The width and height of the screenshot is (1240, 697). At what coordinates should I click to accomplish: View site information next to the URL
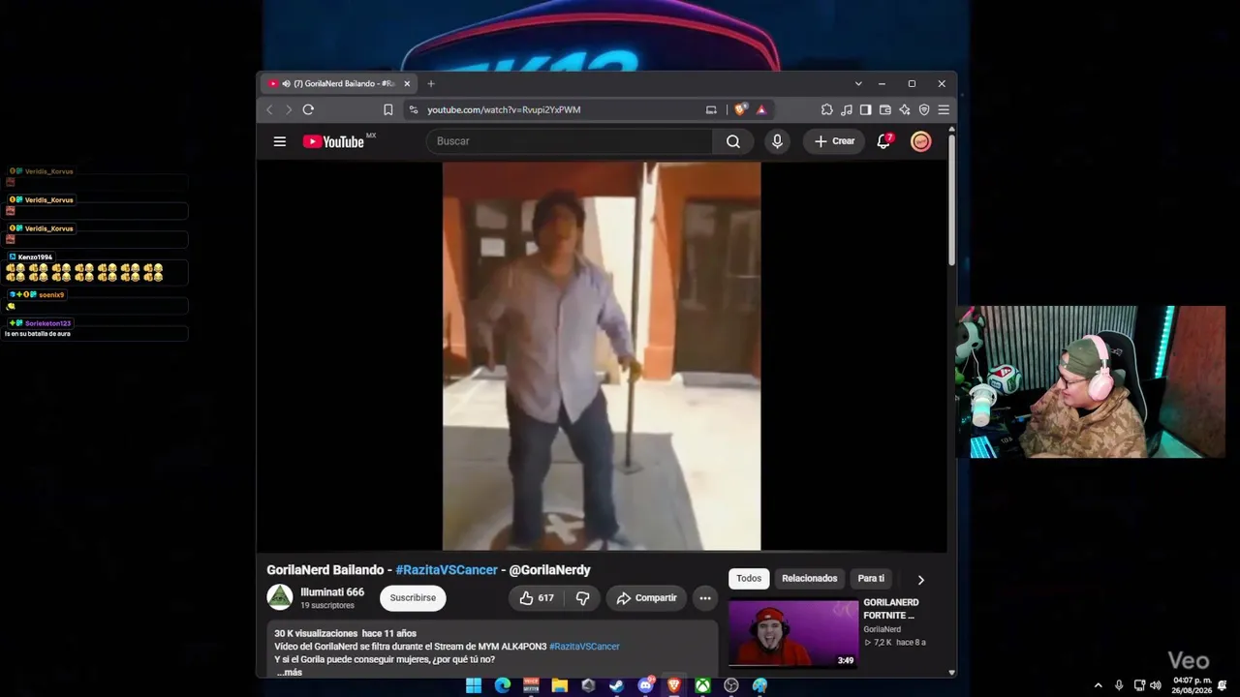pyautogui.click(x=414, y=109)
